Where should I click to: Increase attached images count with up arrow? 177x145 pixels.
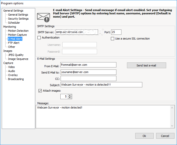[x=70, y=95]
